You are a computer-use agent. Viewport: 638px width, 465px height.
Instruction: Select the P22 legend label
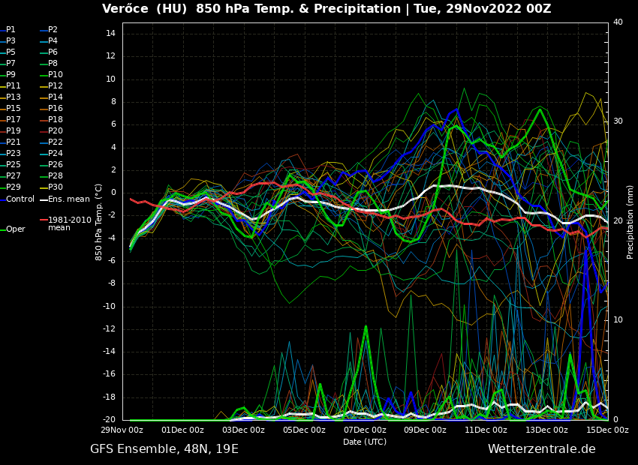coord(56,142)
